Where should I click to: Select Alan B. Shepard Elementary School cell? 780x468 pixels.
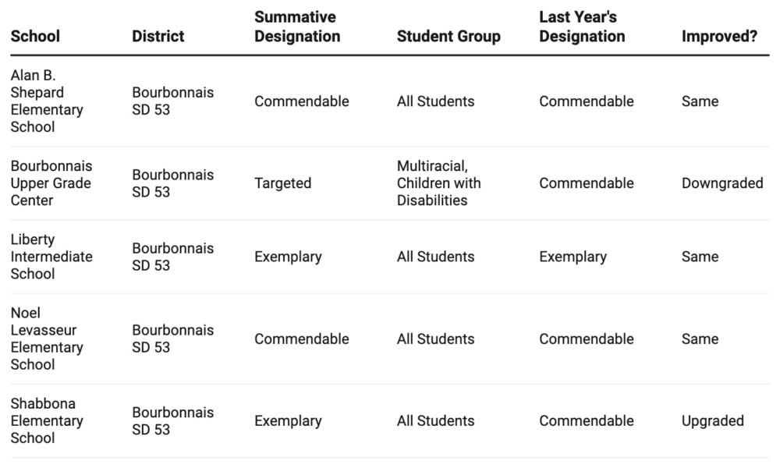[47, 101]
